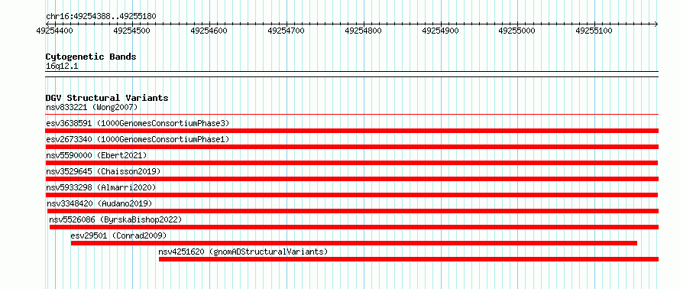Open variant nsv5590000 (Ebert2021) label
680x289 pixels.
[x=96, y=155]
